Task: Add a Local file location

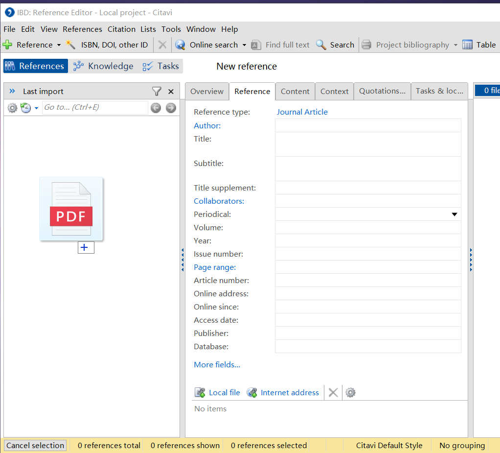Action: point(218,392)
